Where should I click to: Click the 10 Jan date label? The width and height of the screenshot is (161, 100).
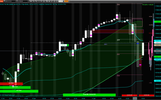[34, 98]
